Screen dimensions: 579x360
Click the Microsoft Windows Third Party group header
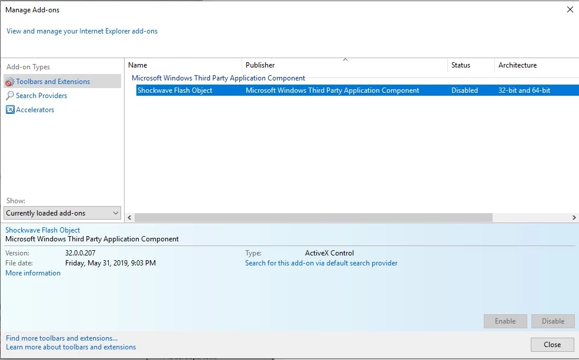click(x=218, y=78)
